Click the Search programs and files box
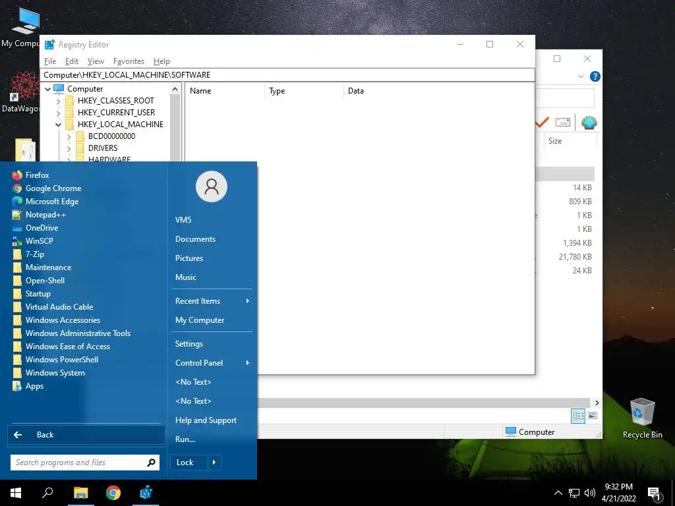Image resolution: width=675 pixels, height=506 pixels. click(85, 463)
